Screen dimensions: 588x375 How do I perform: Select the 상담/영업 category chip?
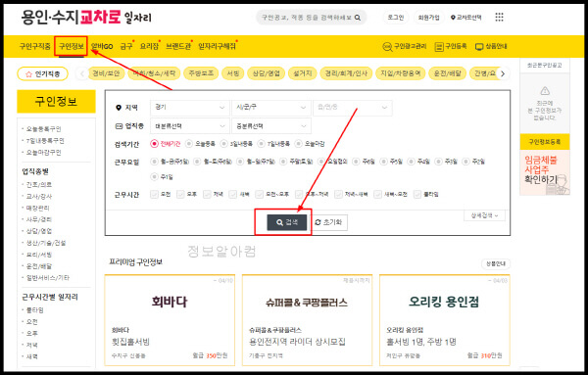(x=266, y=73)
